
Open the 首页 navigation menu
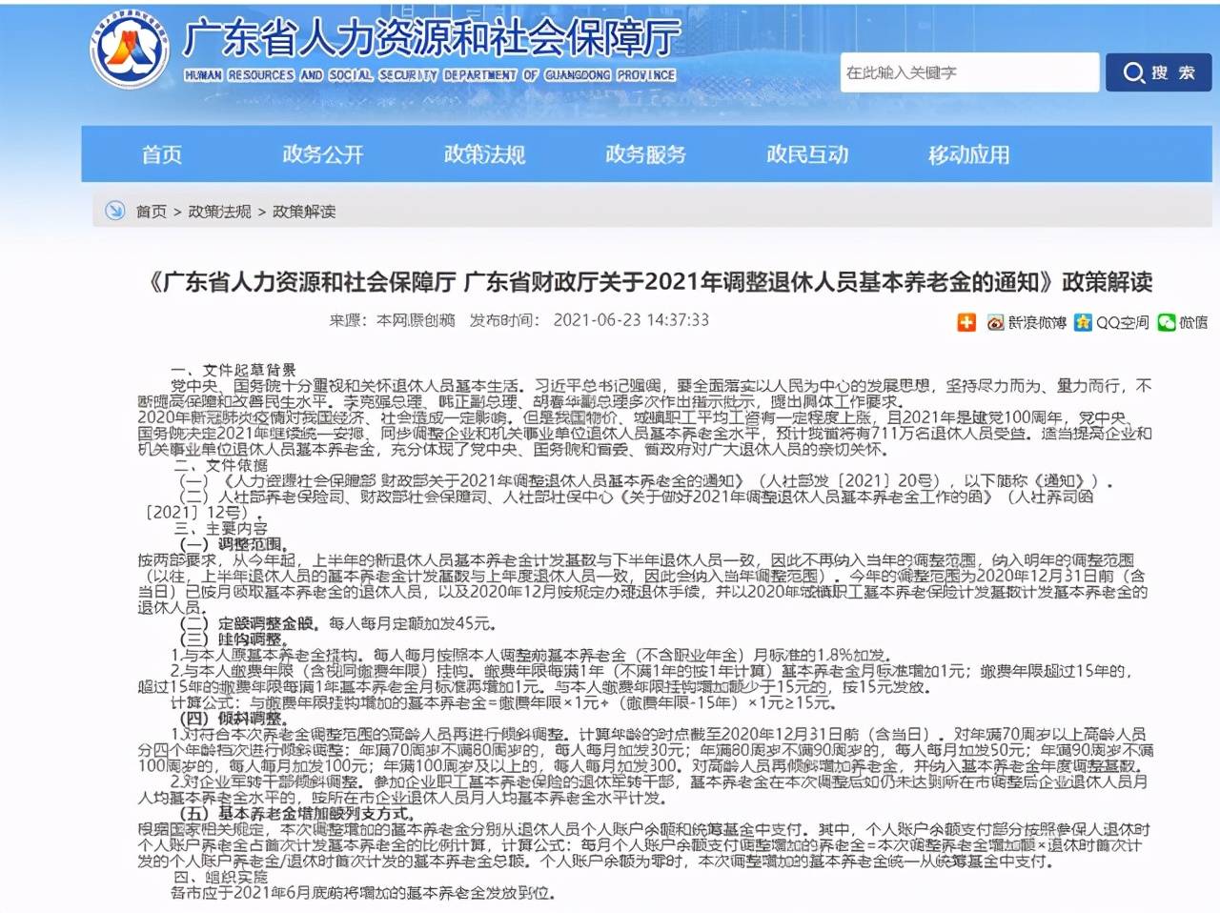point(163,154)
